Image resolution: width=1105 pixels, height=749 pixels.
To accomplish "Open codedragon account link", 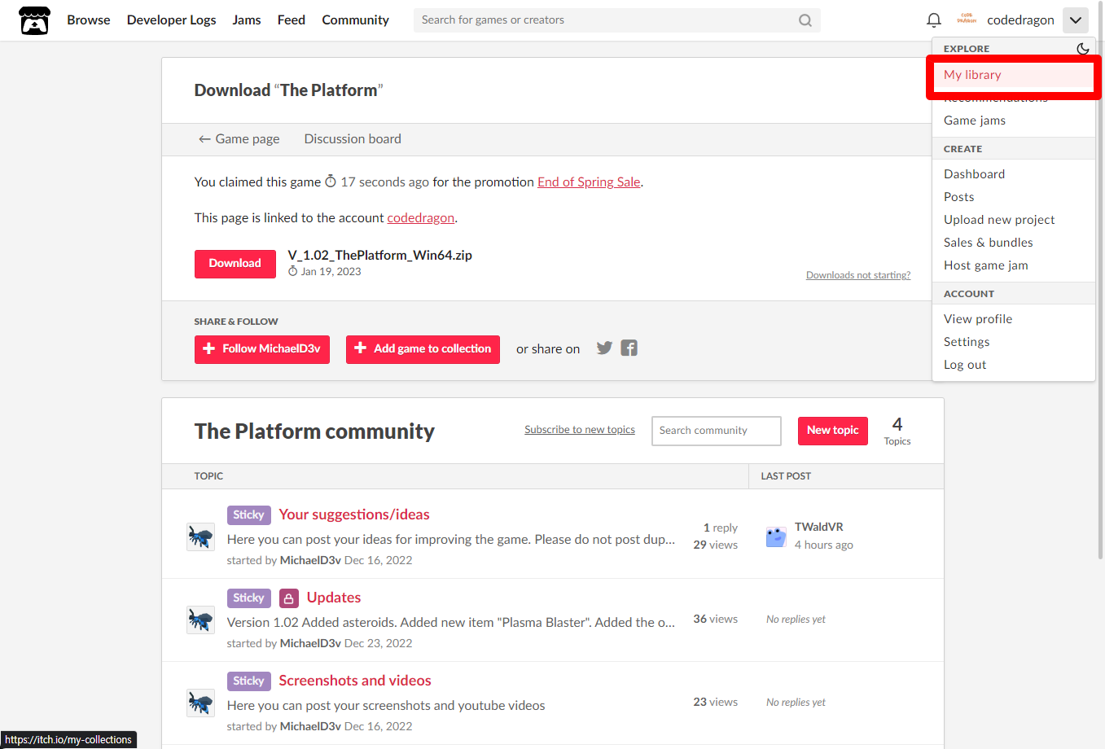I will click(421, 218).
